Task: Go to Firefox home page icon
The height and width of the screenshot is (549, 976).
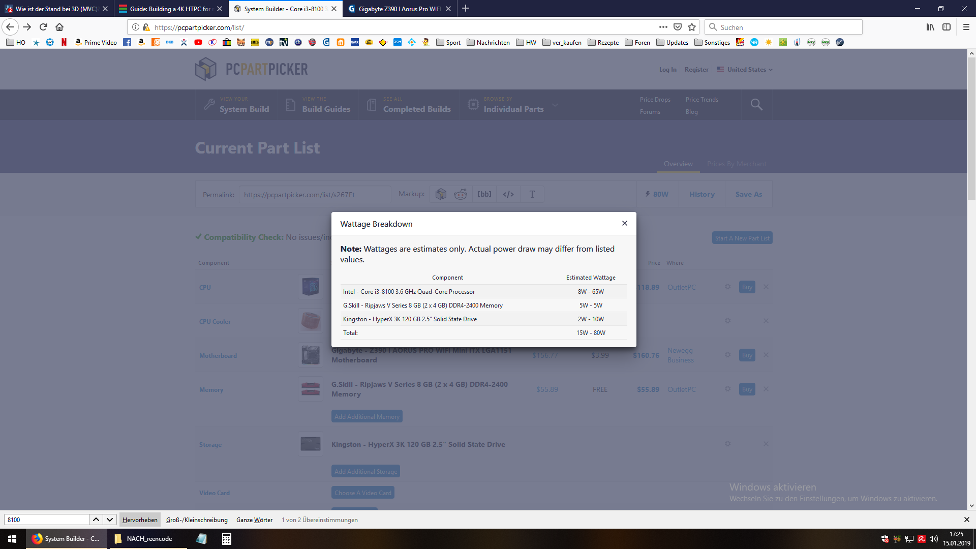Action: click(x=59, y=27)
